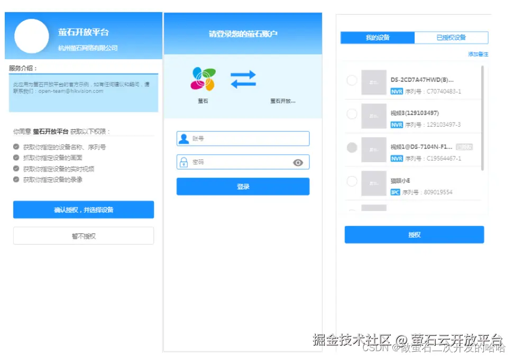The image size is (514, 358).
Task: Click the NVR badge for serial C70740483-1
Action: (x=397, y=92)
